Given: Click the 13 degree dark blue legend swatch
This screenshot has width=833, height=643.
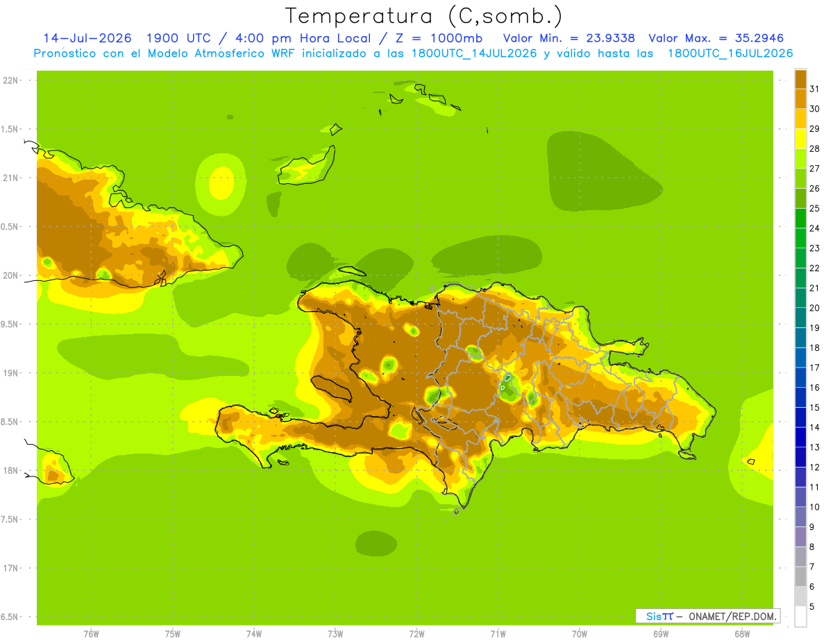Looking at the screenshot, I should pos(800,437).
